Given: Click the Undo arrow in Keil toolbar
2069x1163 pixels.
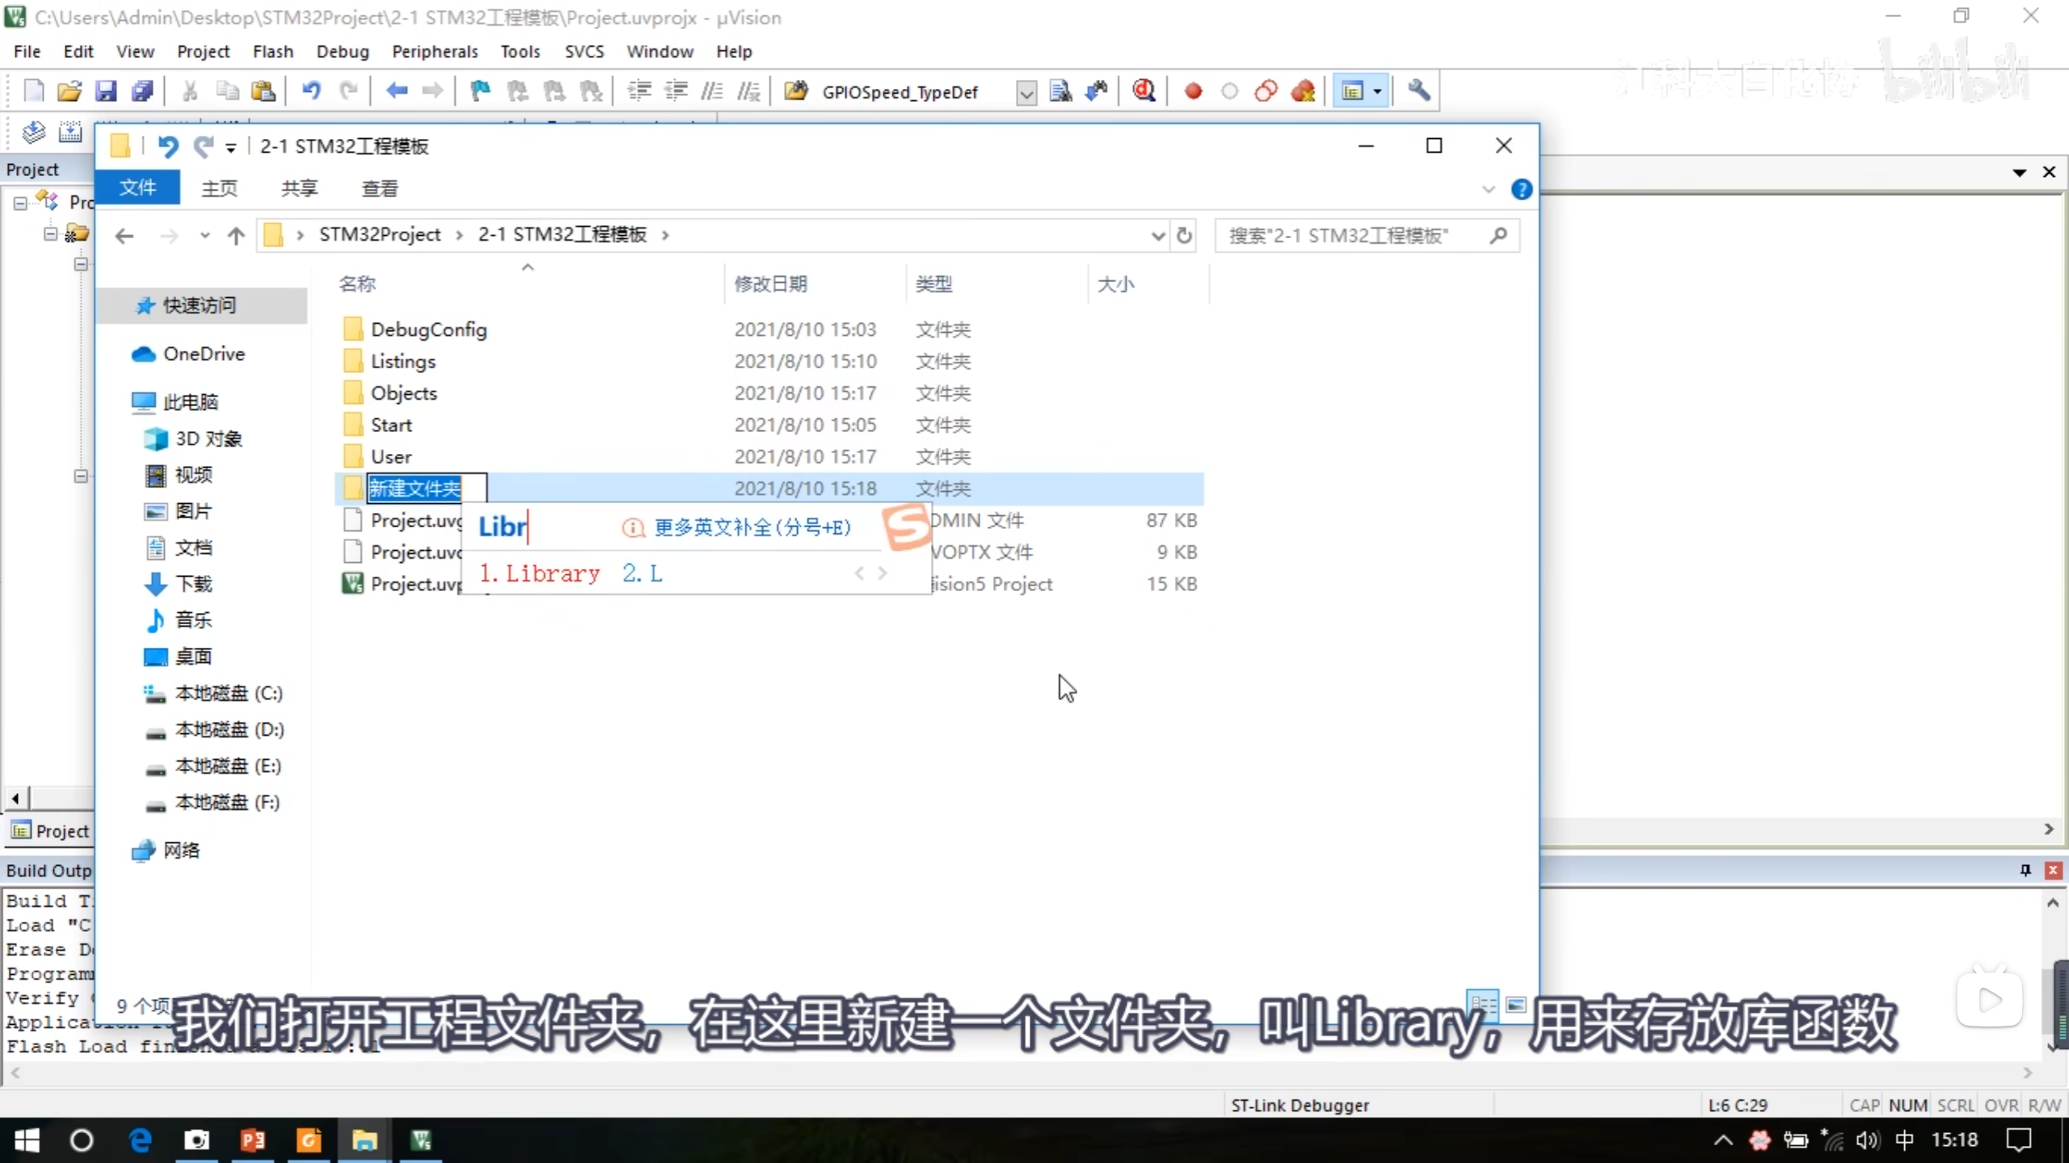Looking at the screenshot, I should tap(311, 91).
